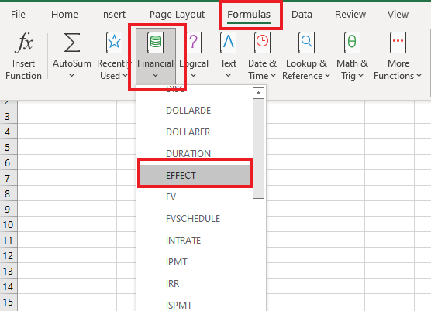The height and width of the screenshot is (311, 431).
Task: Expand the Math & Trig dropdown chevron
Action: 360,75
